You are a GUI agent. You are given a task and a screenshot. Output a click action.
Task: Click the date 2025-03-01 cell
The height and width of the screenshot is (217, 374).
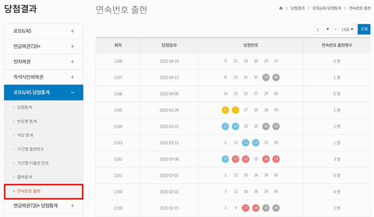click(169, 175)
